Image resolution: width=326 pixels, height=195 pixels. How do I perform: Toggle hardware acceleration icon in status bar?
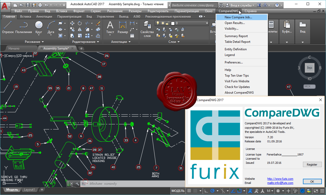coord(302,191)
